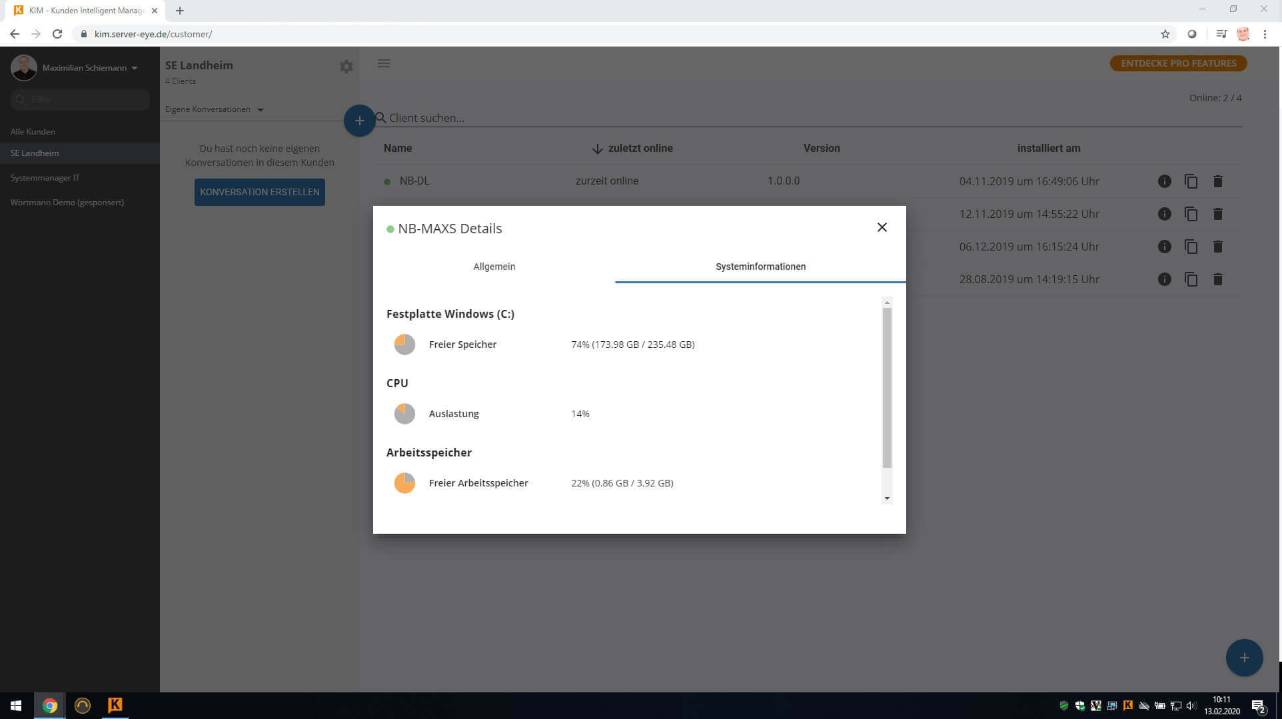The height and width of the screenshot is (719, 1282).
Task: Select Systemmanager IT in customer list
Action: point(45,178)
